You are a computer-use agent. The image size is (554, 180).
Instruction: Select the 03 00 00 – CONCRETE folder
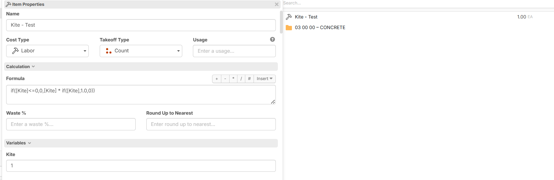click(x=320, y=28)
